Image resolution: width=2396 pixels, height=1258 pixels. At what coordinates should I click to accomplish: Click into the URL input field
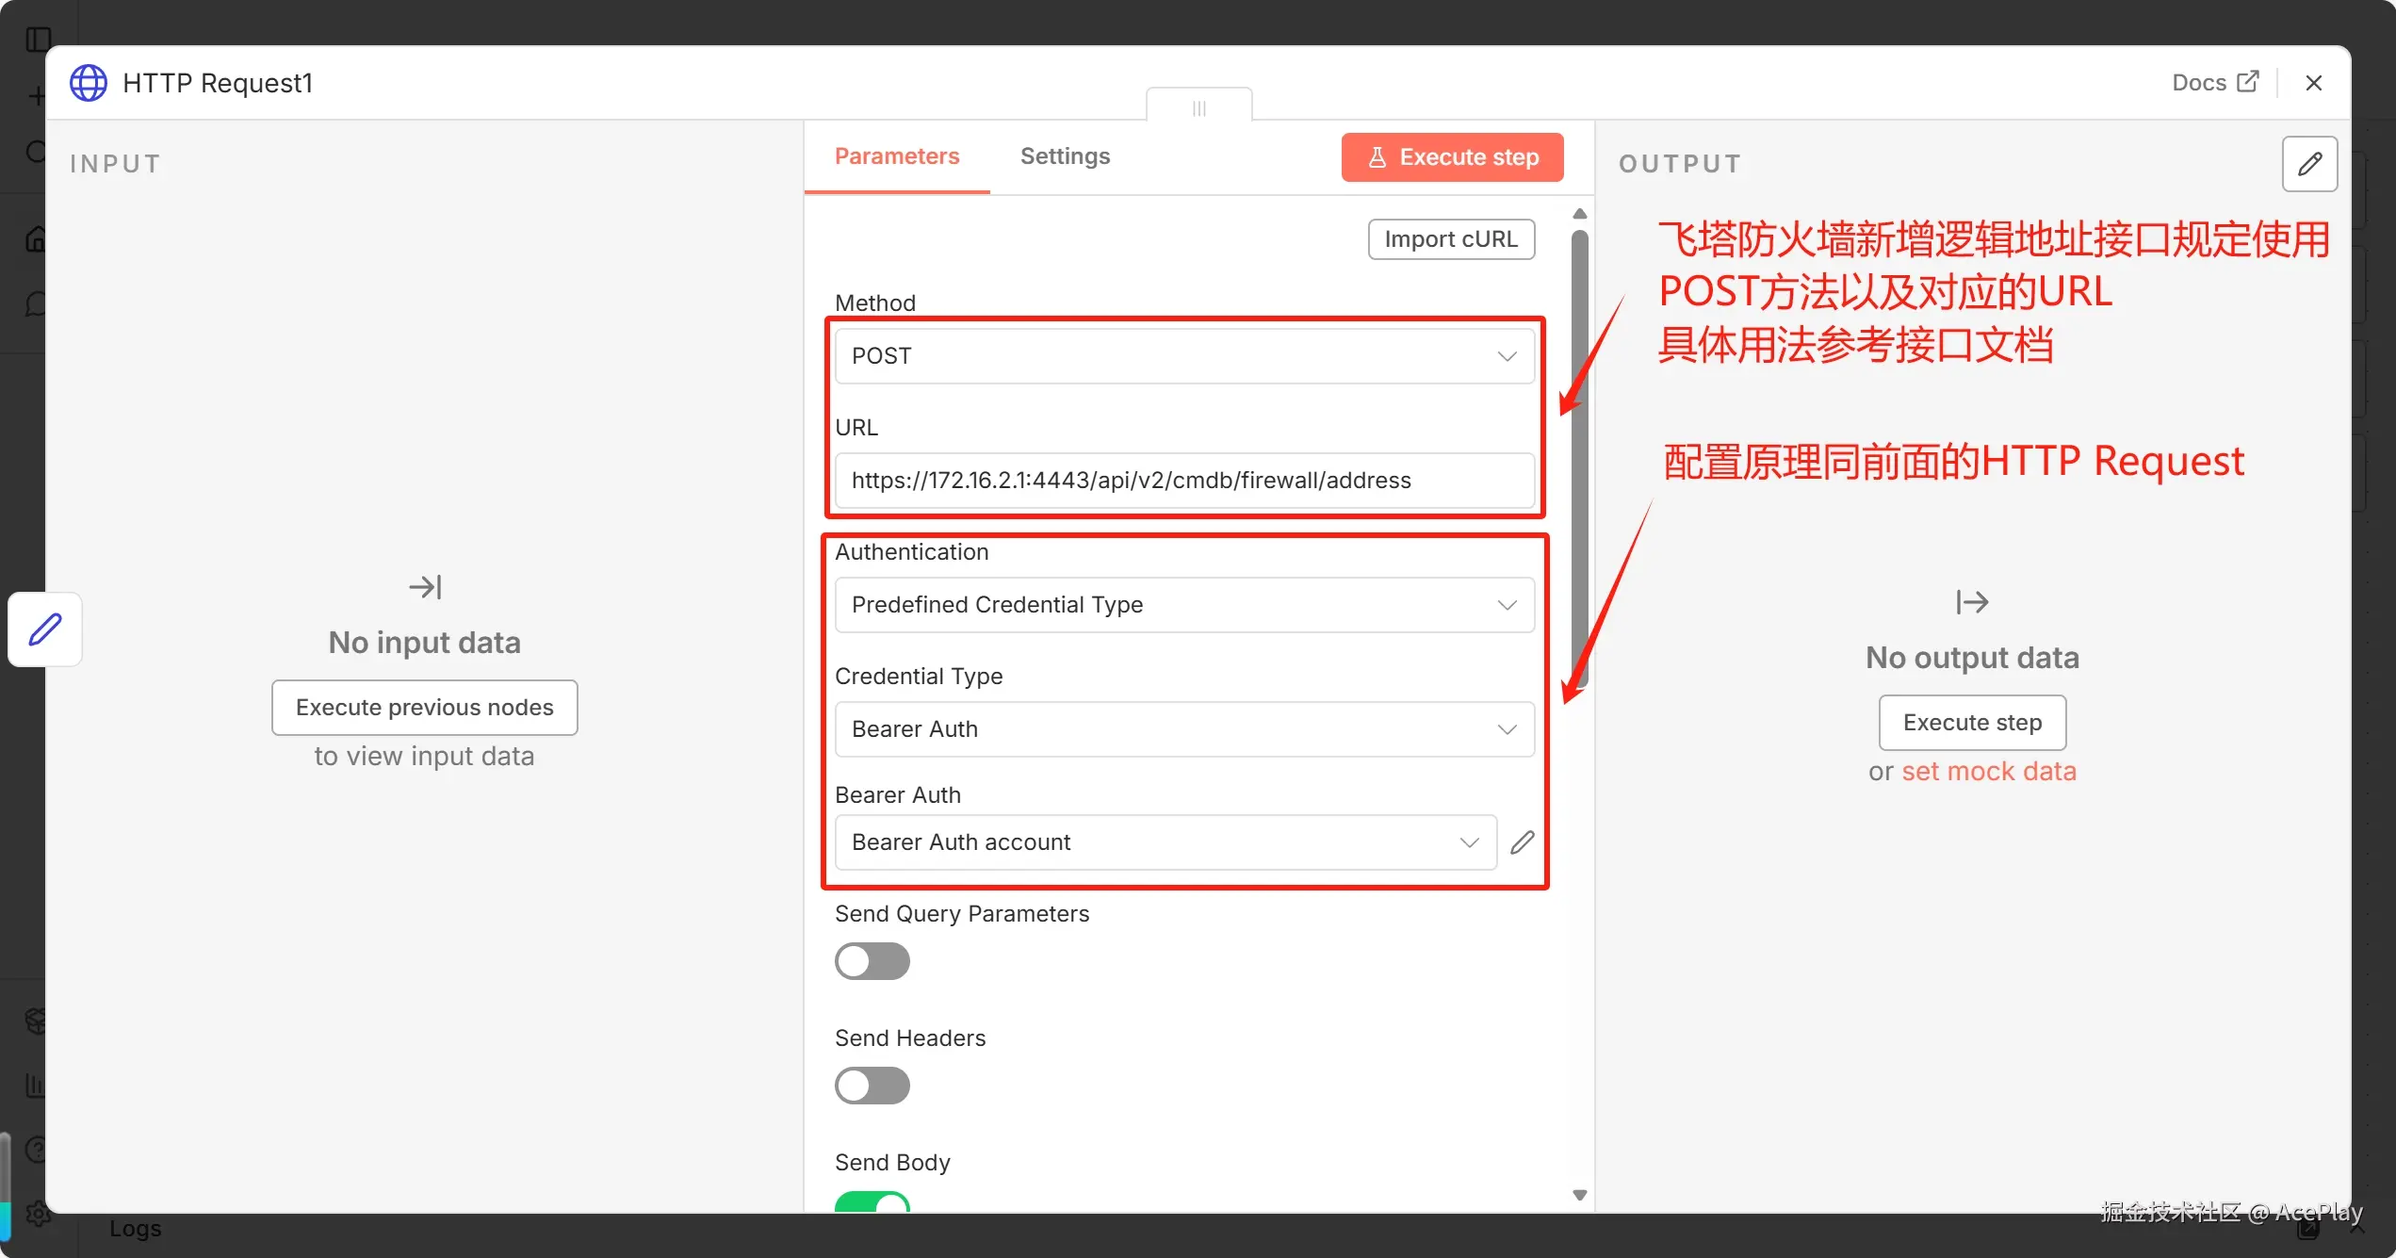point(1184,481)
